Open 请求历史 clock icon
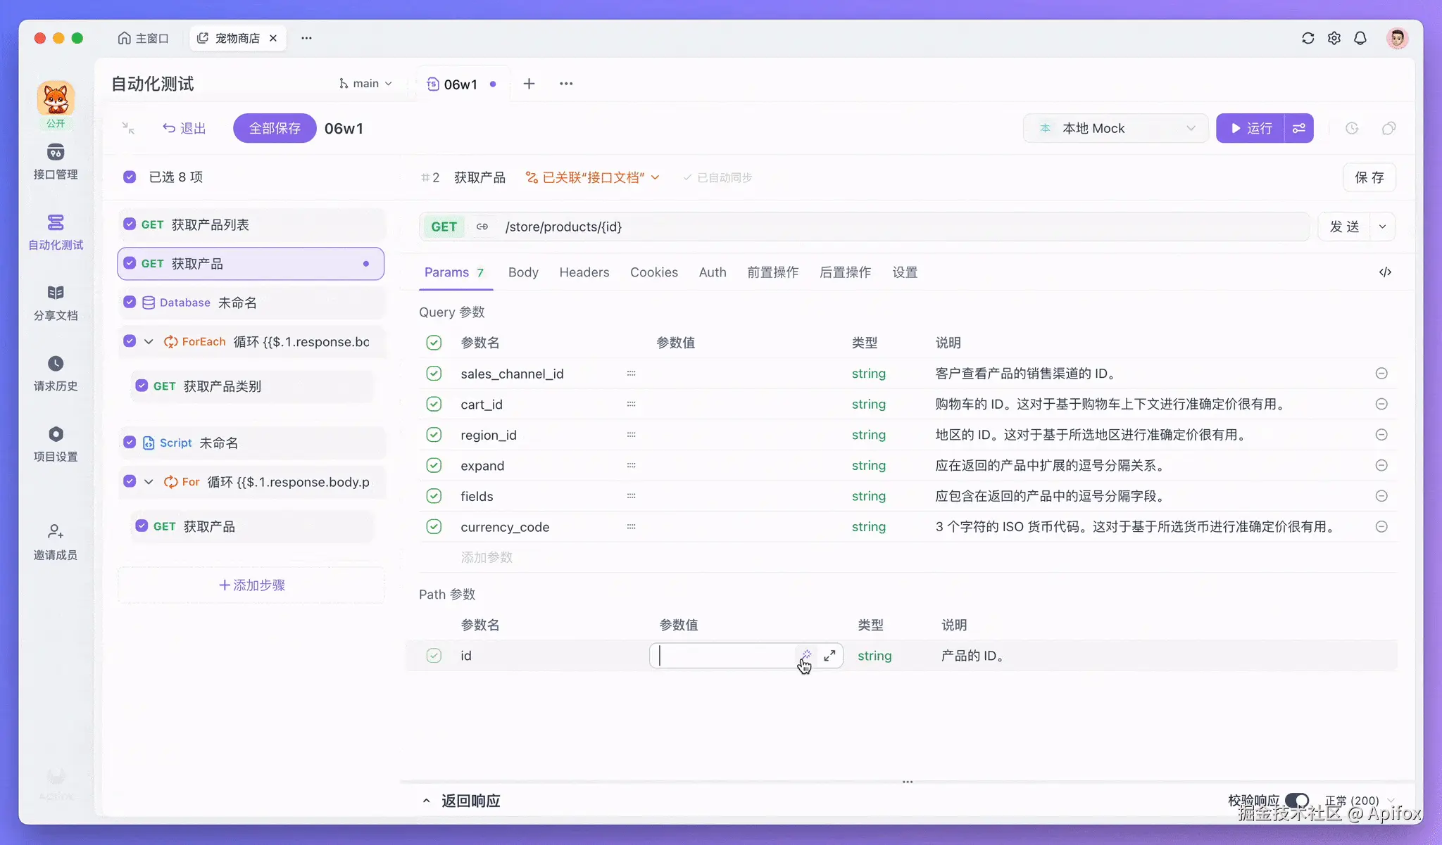Viewport: 1442px width, 845px height. click(x=56, y=363)
